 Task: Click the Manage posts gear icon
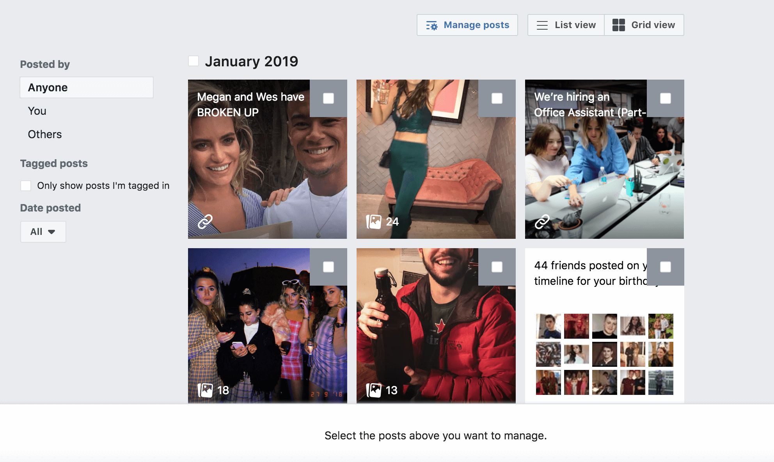[431, 25]
